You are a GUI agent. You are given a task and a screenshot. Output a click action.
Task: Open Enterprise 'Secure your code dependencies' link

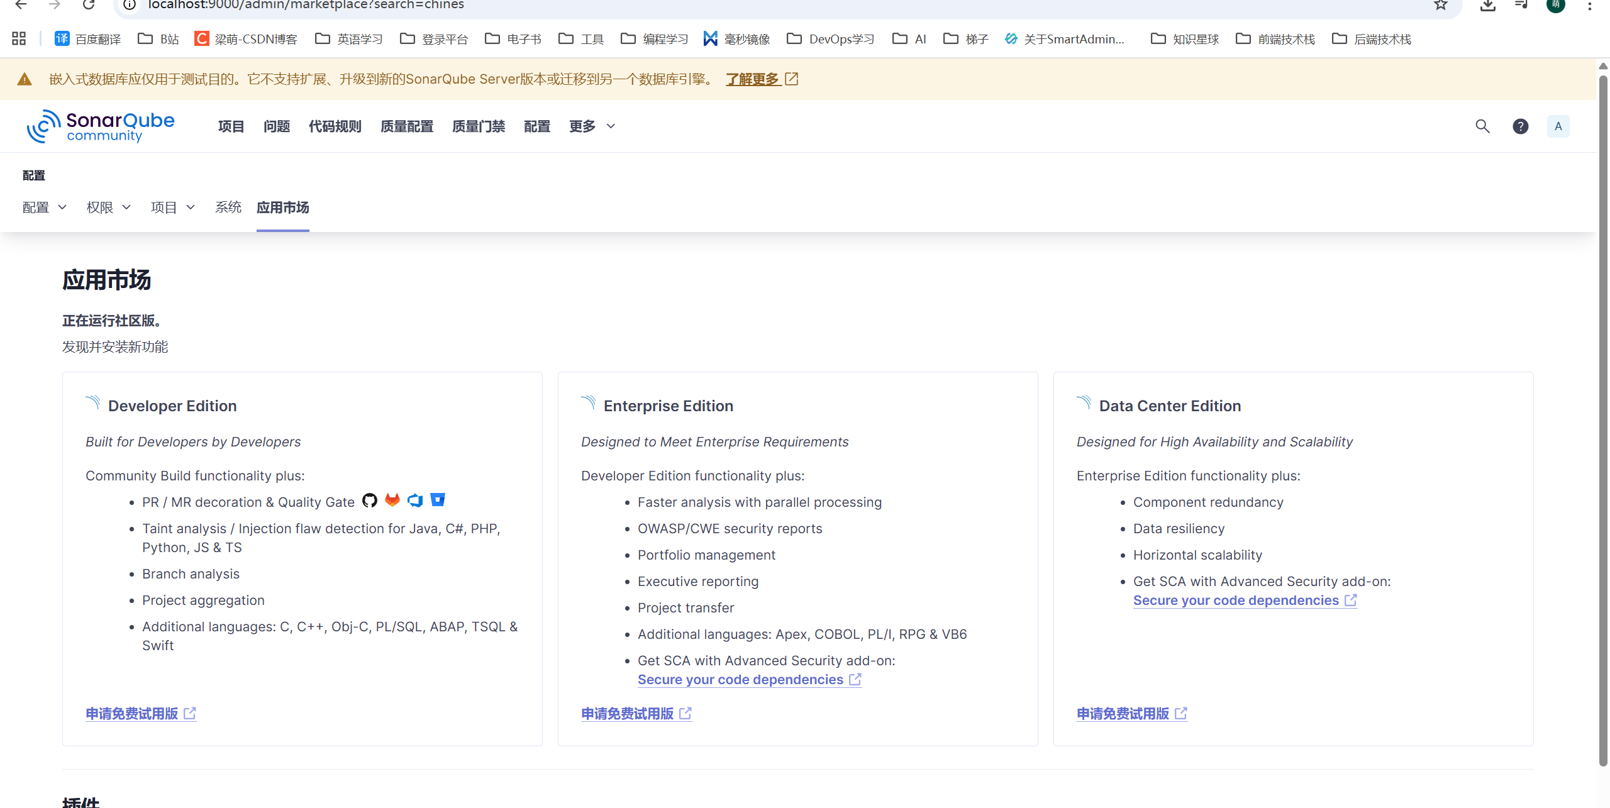(x=750, y=680)
